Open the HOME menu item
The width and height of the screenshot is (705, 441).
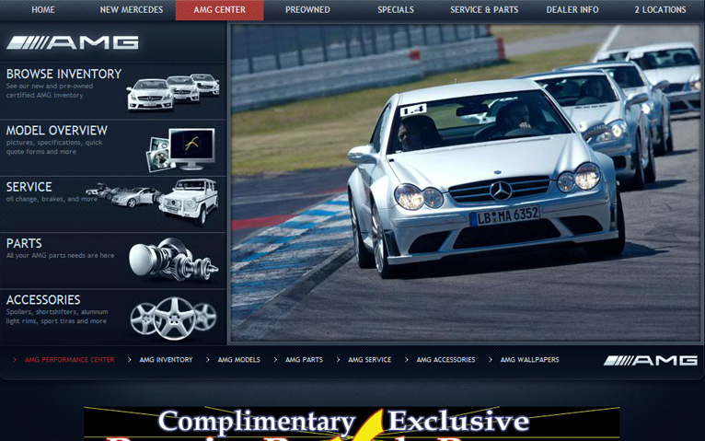tap(43, 10)
